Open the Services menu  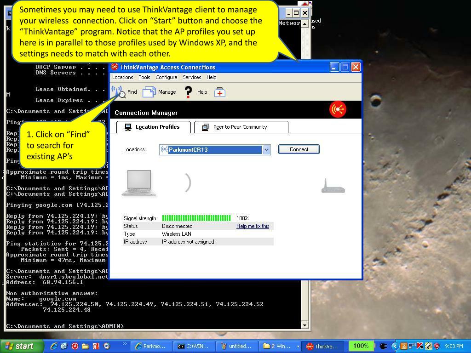(192, 77)
